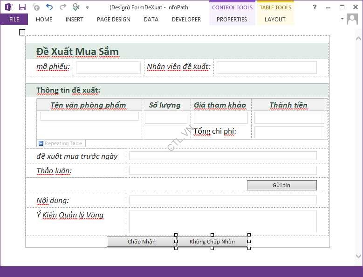Click the table selection handle box

22,32
